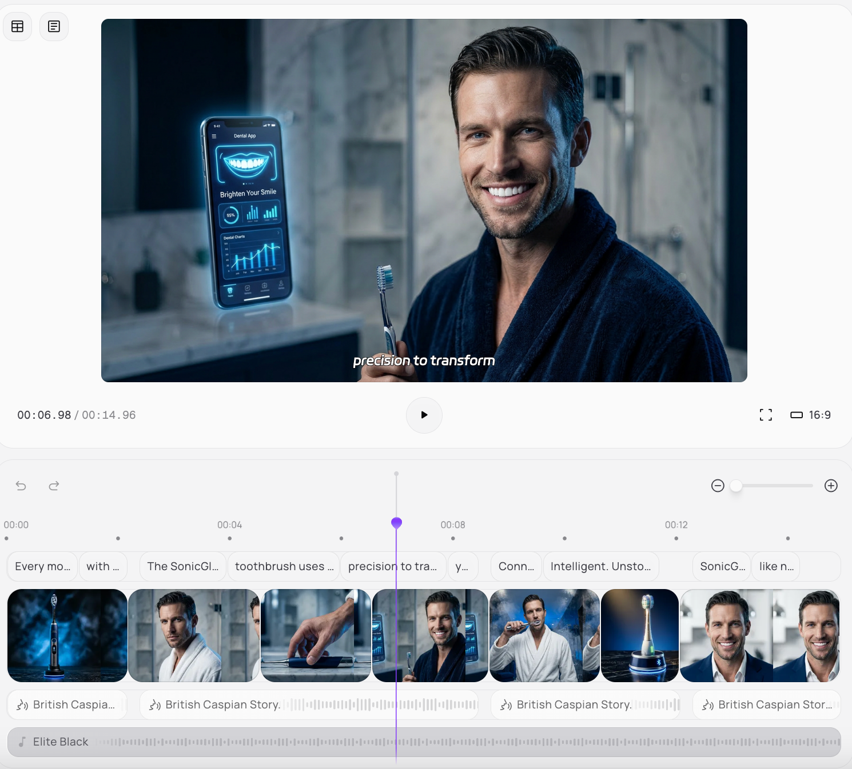Select the first British Caspian voiceover clip

(67, 704)
